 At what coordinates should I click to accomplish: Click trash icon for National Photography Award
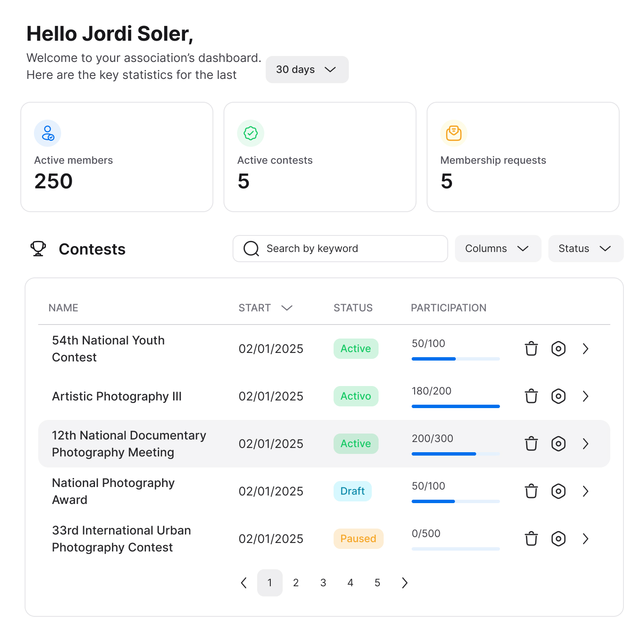pos(531,491)
